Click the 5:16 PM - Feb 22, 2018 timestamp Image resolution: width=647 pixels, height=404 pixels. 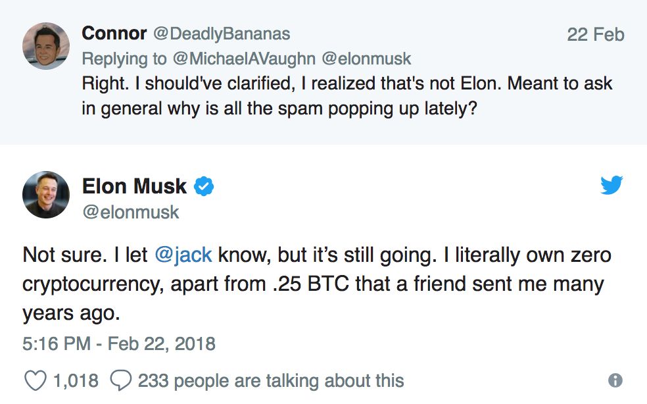coord(119,343)
